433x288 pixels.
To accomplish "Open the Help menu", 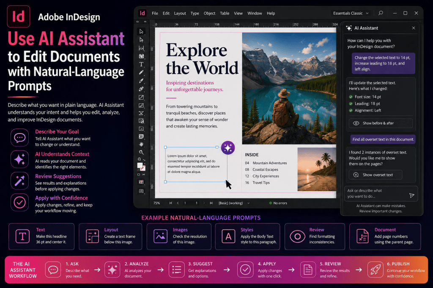I will (x=271, y=13).
